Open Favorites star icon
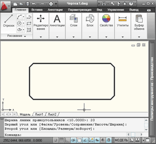156x144 pixels. [x=125, y=4]
